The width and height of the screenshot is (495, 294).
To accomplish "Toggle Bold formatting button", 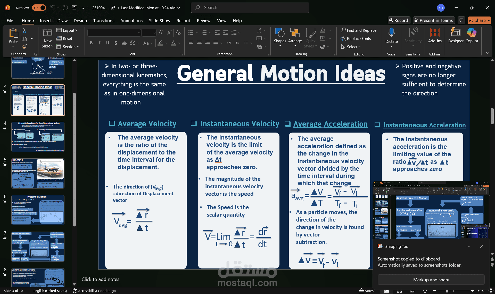I will tap(91, 43).
